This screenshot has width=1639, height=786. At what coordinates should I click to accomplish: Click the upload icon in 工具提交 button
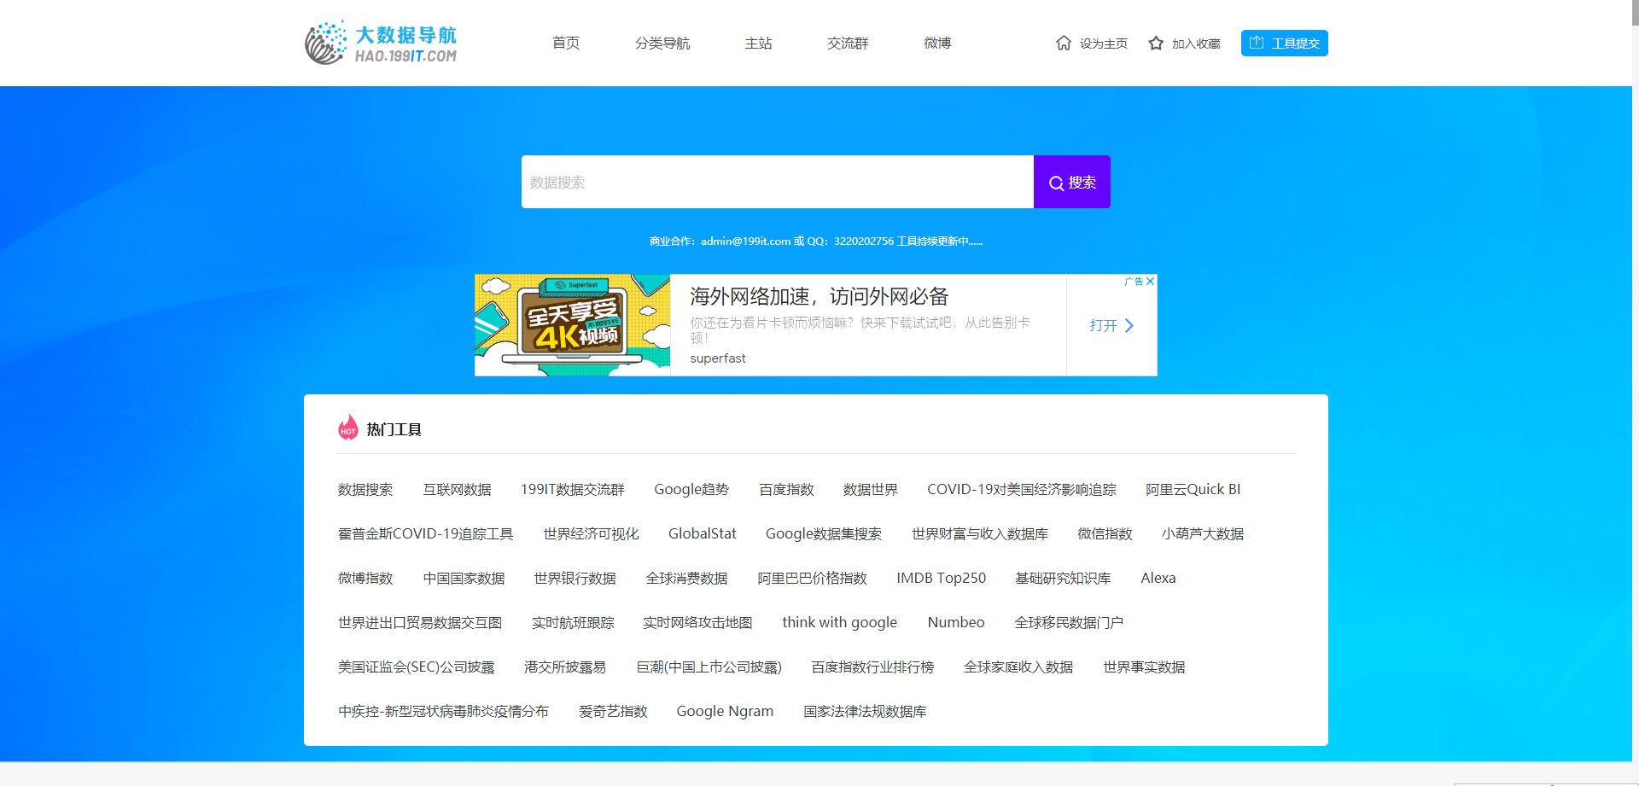pyautogui.click(x=1257, y=43)
